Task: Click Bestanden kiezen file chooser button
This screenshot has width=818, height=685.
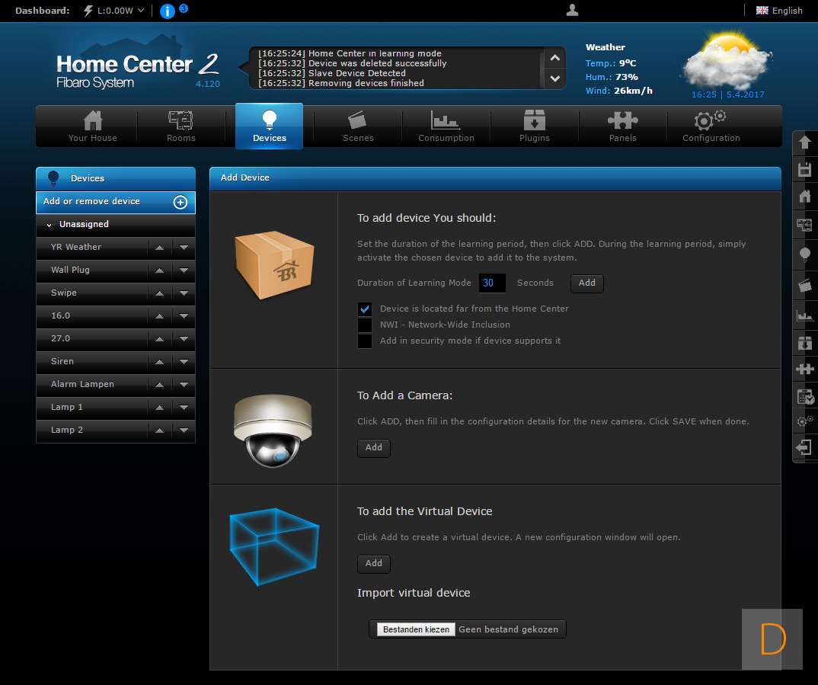Action: 416,629
